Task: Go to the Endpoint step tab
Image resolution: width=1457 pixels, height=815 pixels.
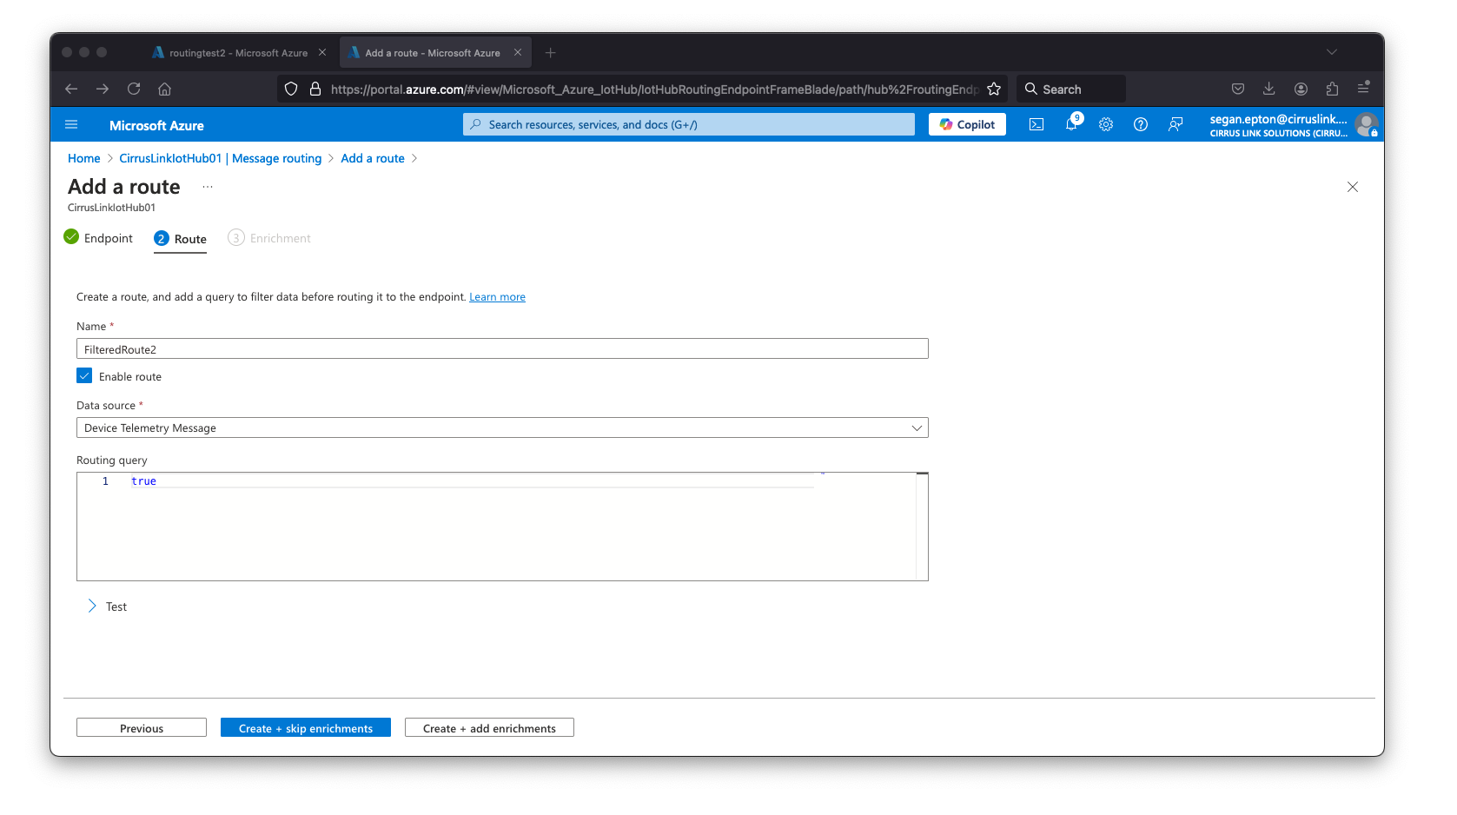Action: (x=99, y=239)
